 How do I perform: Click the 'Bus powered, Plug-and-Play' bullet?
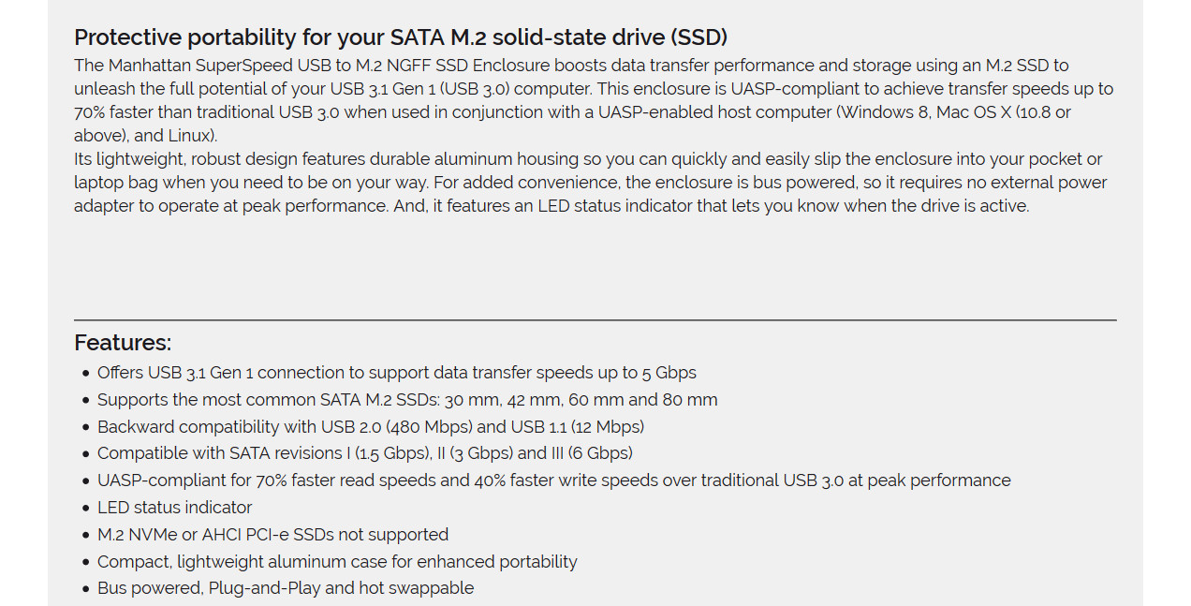click(x=286, y=588)
